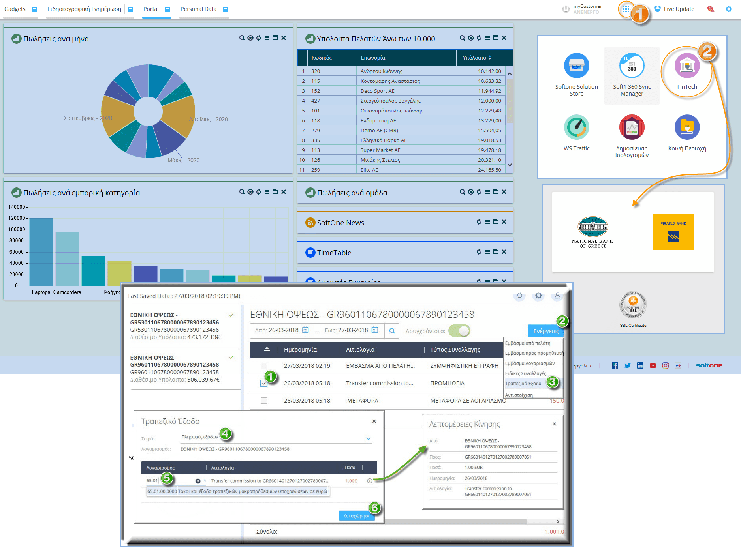Open the Softone Solution Store app
The image size is (741, 547).
tap(576, 66)
